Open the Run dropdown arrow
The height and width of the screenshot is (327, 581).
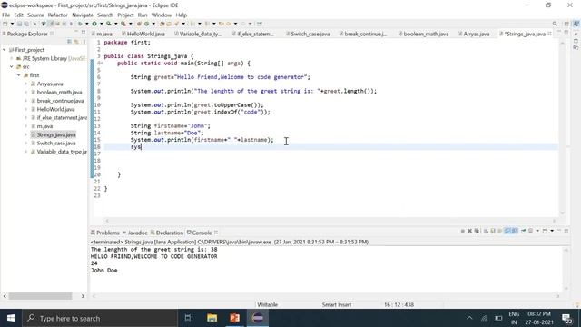pos(101,24)
